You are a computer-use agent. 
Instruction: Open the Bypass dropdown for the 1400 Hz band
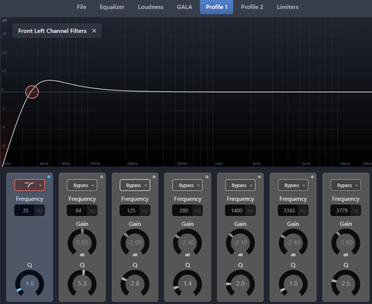240,185
